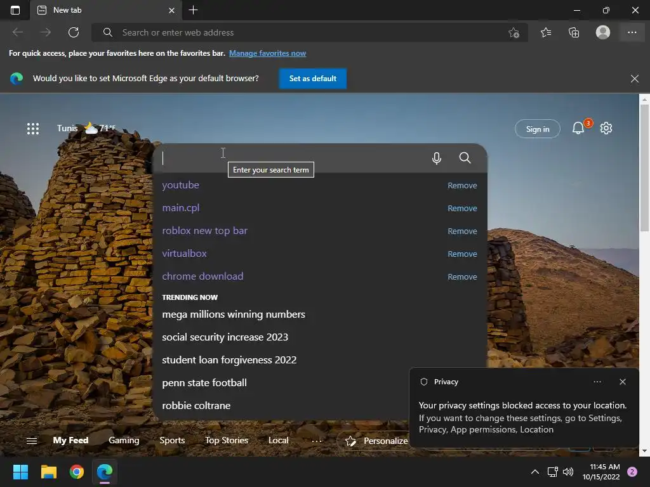Switch to Sports feed tab
Screen dimensions: 650x487
(x=172, y=441)
